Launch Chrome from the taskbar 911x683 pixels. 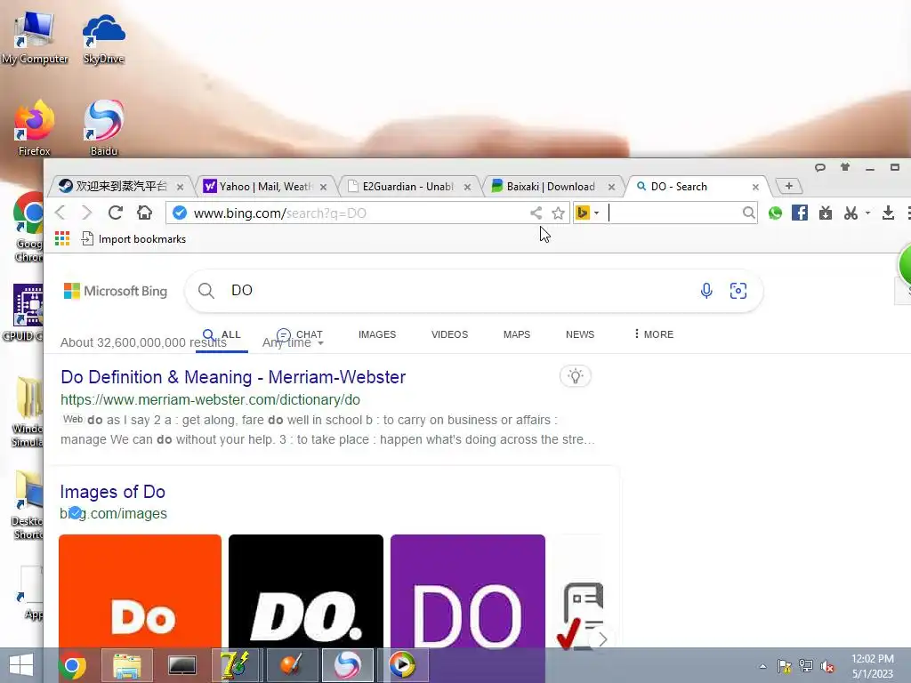(x=72, y=665)
